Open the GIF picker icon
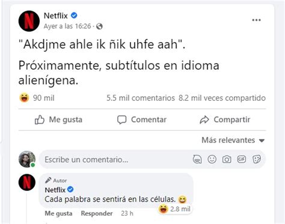Screen dimensions: 285x224 (x=242, y=159)
